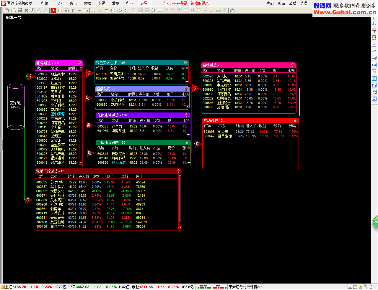Choose the straight line drawing tool
The image size is (378, 290).
coord(100,10)
